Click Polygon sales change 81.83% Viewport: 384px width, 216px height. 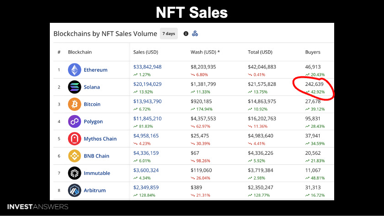click(143, 126)
